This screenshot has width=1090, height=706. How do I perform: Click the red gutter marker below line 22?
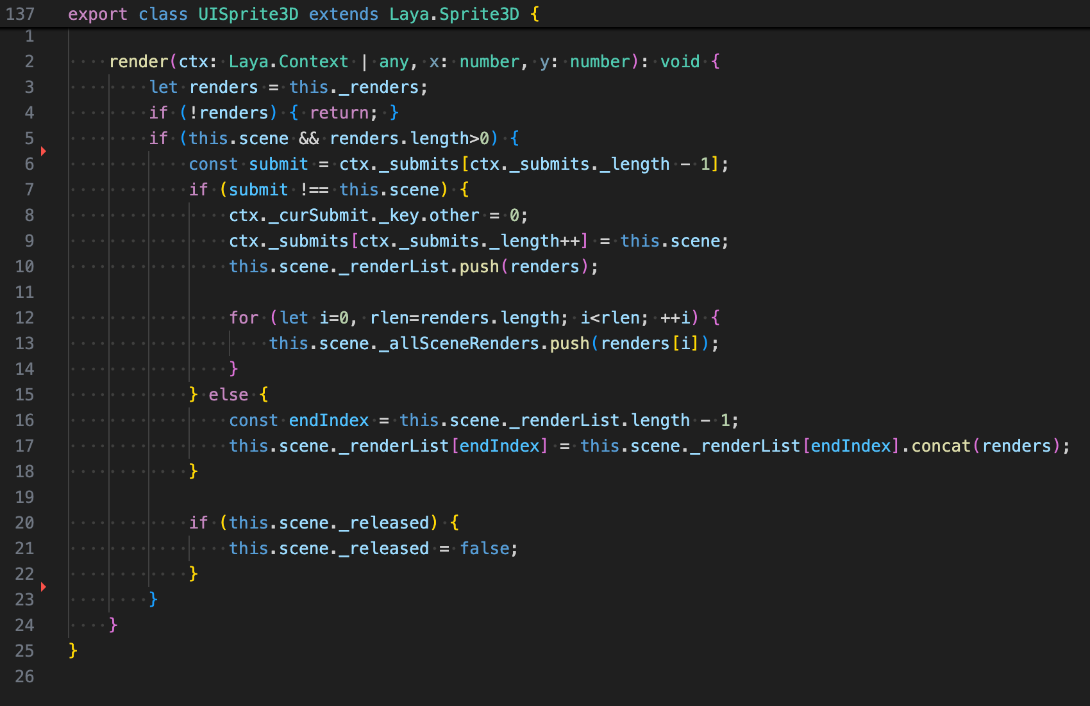click(x=44, y=587)
